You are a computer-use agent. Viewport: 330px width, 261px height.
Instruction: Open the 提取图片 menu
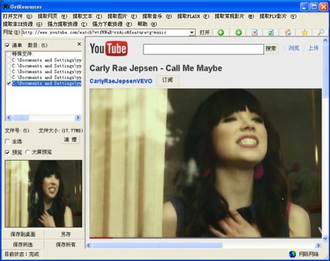click(122, 16)
